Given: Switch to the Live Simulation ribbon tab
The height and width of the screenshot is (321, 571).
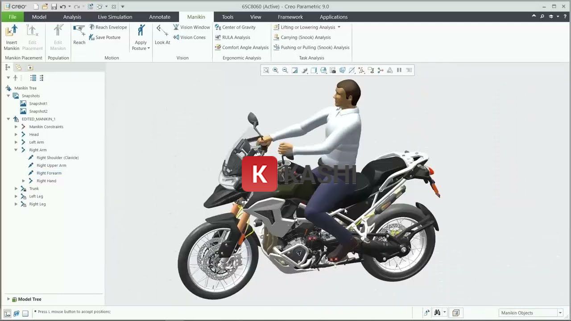Looking at the screenshot, I should point(115,17).
